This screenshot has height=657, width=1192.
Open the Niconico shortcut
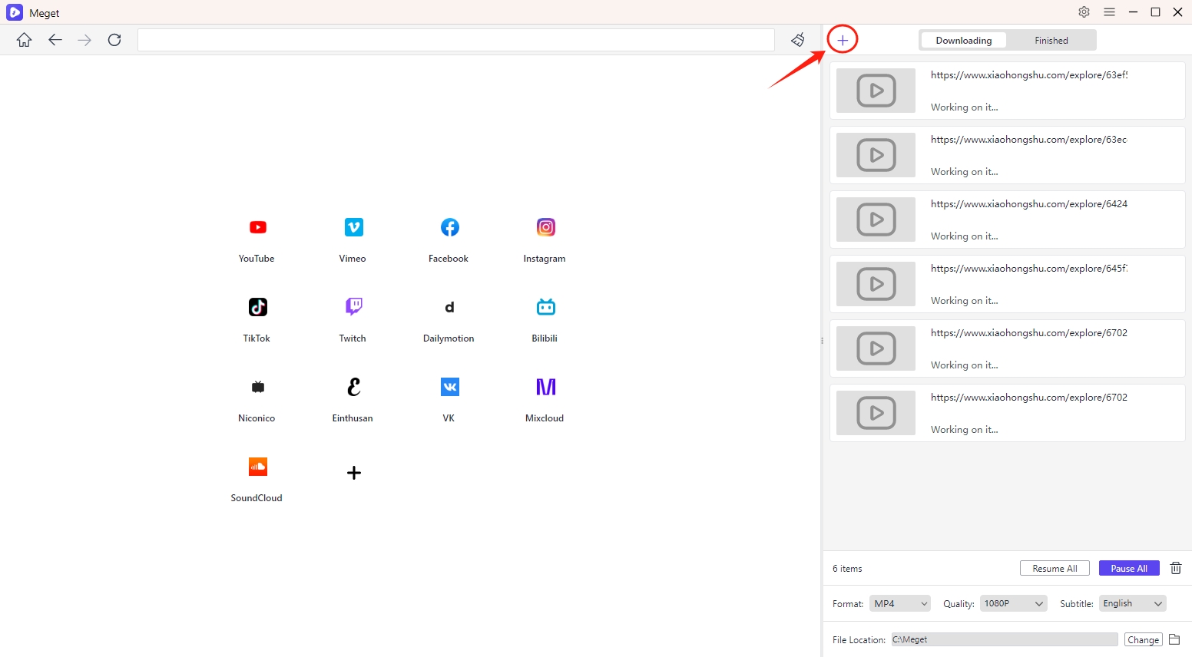[257, 399]
